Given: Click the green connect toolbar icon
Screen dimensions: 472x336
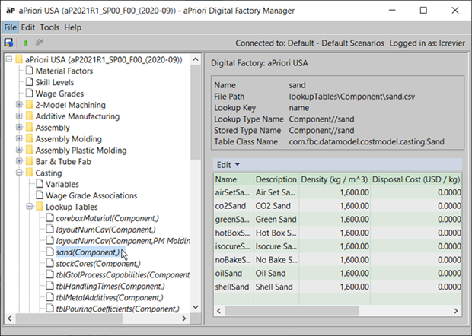Looking at the screenshot, I should click(26, 43).
